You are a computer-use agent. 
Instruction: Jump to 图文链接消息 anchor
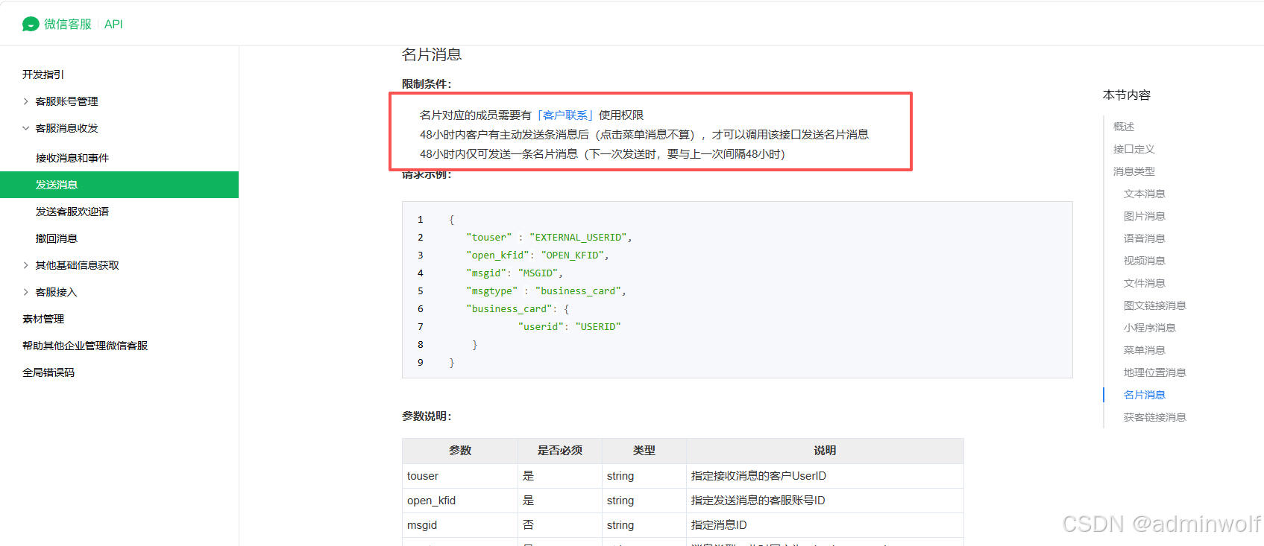pos(1155,305)
